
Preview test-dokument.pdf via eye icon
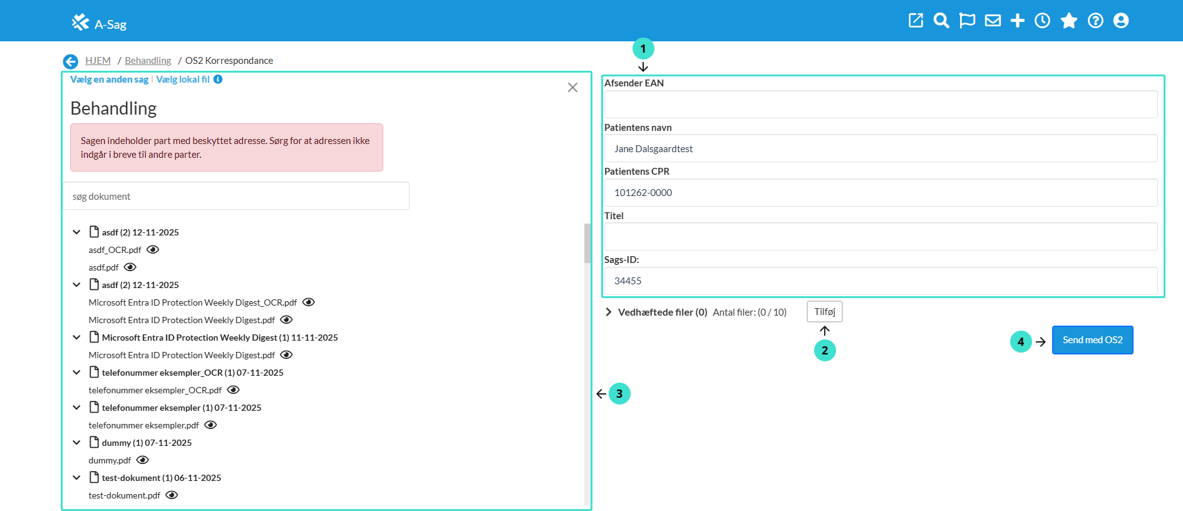[x=172, y=495]
